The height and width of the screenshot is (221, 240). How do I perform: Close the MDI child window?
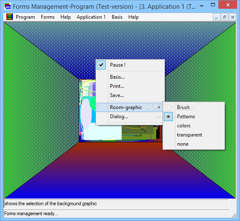tap(232, 17)
